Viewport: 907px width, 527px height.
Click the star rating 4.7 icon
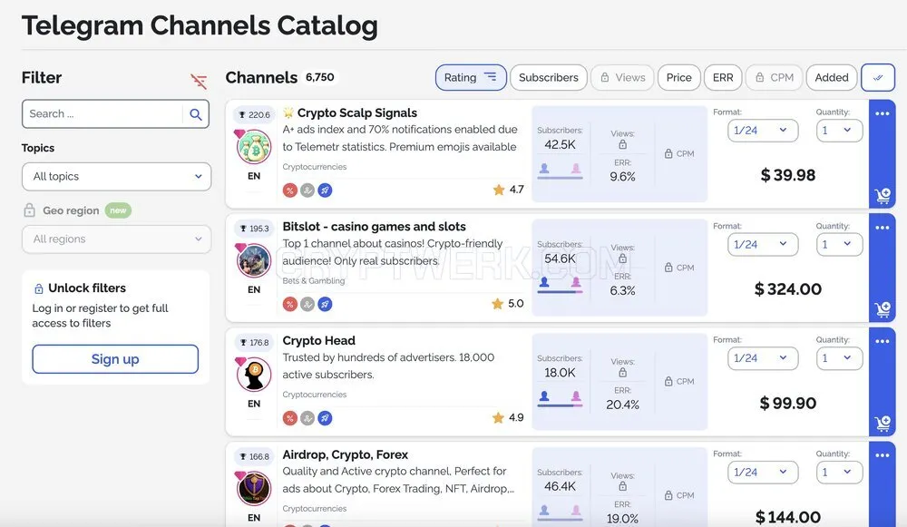coord(499,190)
